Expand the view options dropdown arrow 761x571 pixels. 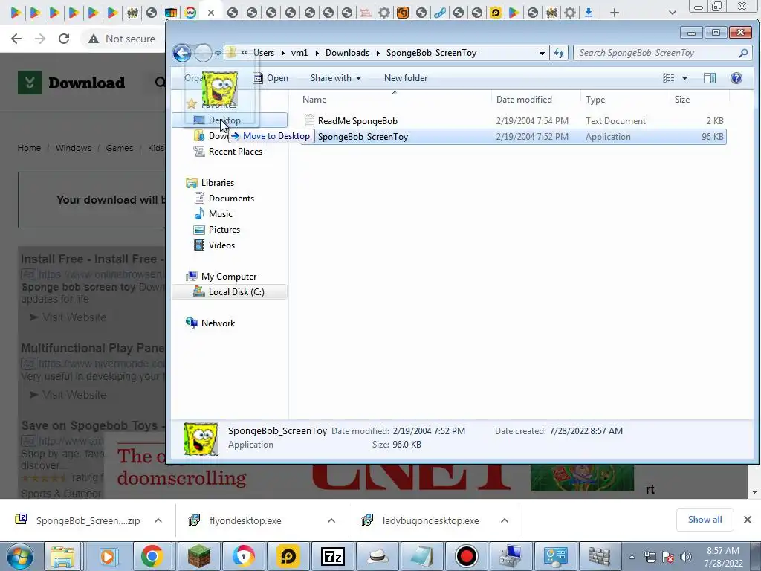(x=684, y=78)
